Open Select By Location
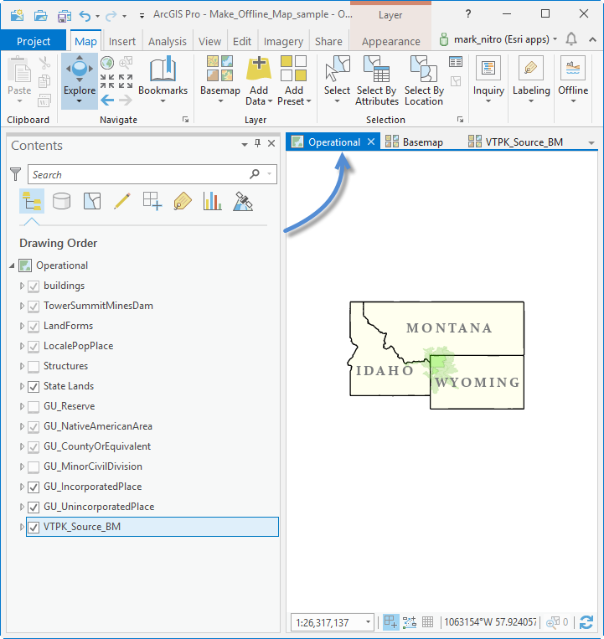Image resolution: width=604 pixels, height=639 pixels. (424, 80)
